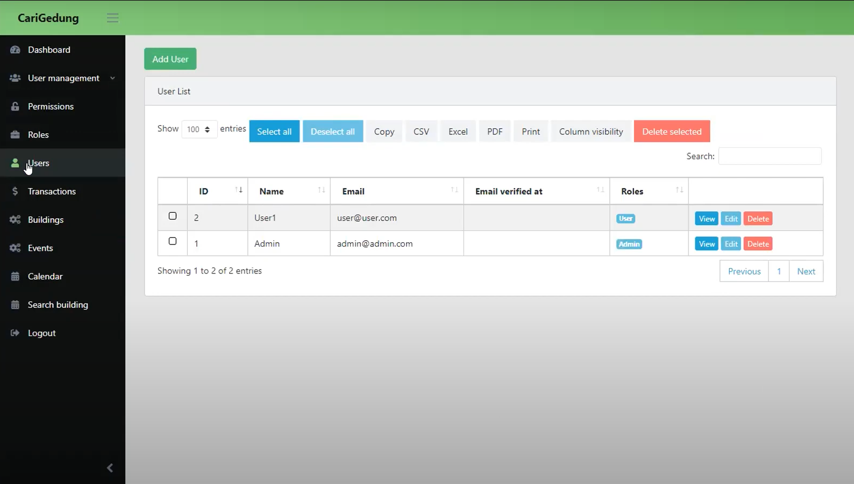Click the hamburger menu toggle icon
Image resolution: width=854 pixels, height=484 pixels.
[x=112, y=18]
